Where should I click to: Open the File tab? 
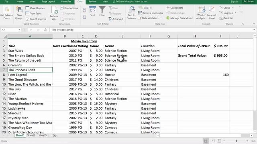point(6,2)
